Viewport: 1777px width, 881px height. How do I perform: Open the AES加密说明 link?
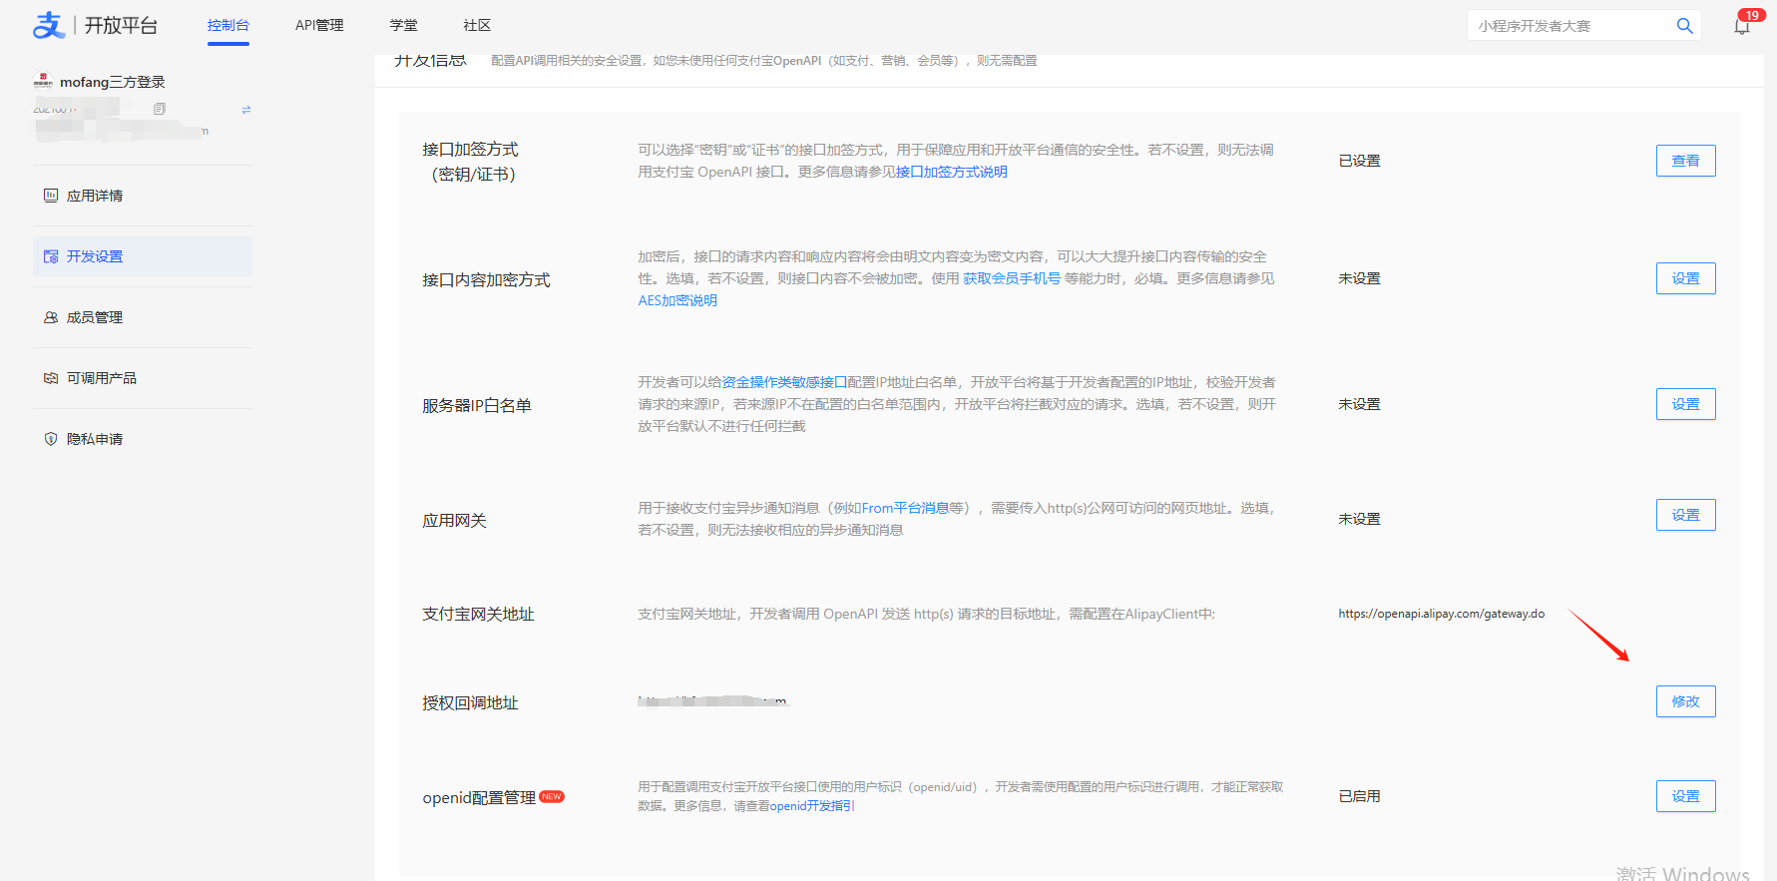click(x=677, y=300)
